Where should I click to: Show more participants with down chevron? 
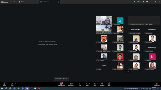(x=128, y=71)
